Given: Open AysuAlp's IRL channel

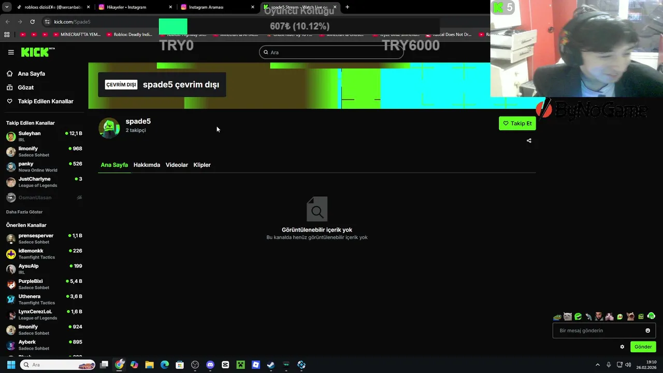Looking at the screenshot, I should pos(44,269).
